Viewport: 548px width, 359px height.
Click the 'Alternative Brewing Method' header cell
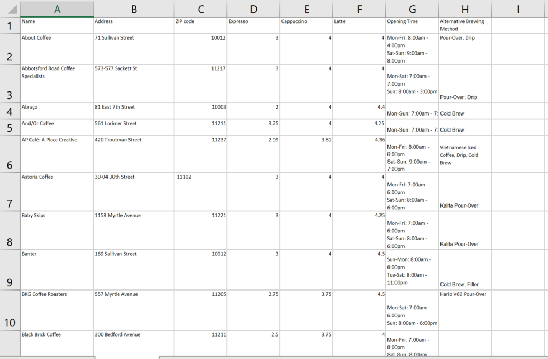click(x=465, y=25)
